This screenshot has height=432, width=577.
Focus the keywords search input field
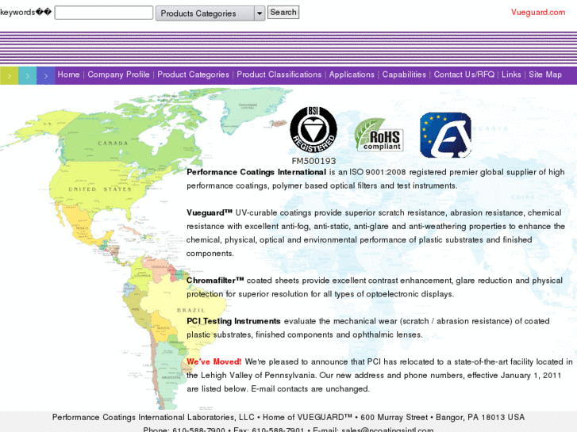104,13
